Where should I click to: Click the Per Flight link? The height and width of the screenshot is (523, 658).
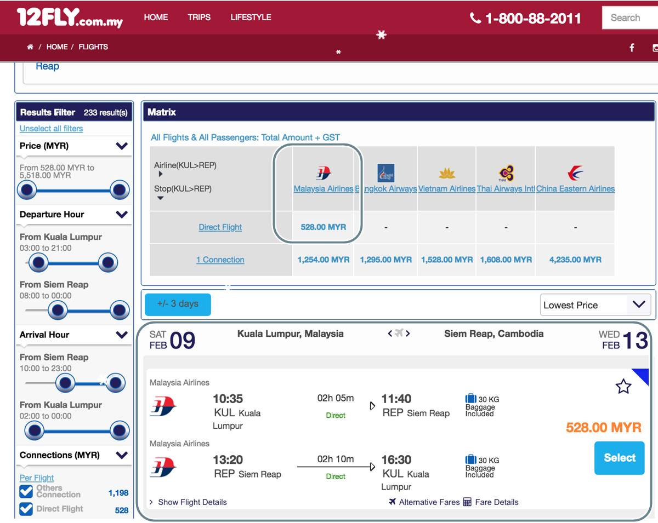tap(37, 478)
